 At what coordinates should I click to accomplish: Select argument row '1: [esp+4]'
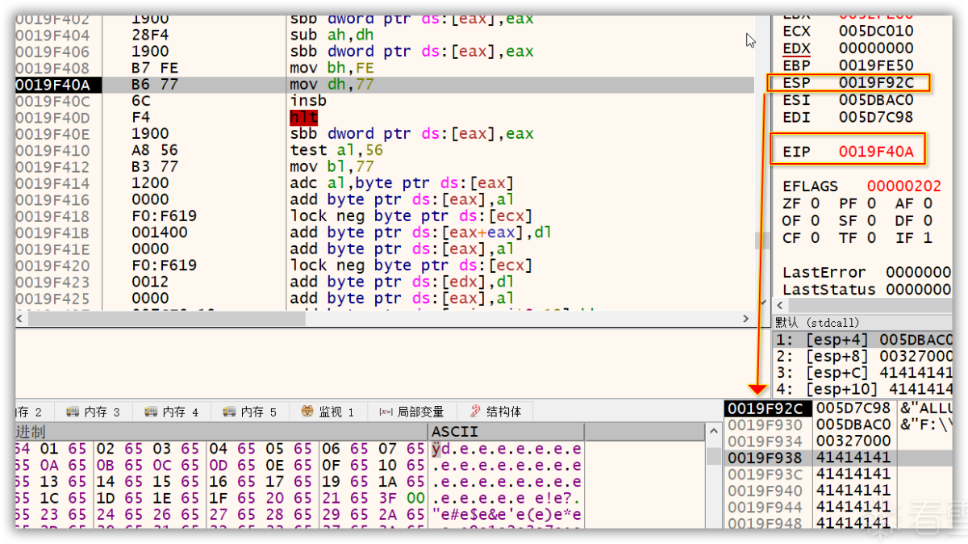tap(863, 340)
